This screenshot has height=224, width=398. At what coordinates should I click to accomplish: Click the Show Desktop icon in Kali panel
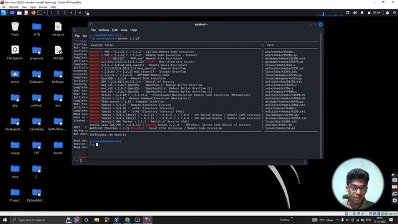12,12
